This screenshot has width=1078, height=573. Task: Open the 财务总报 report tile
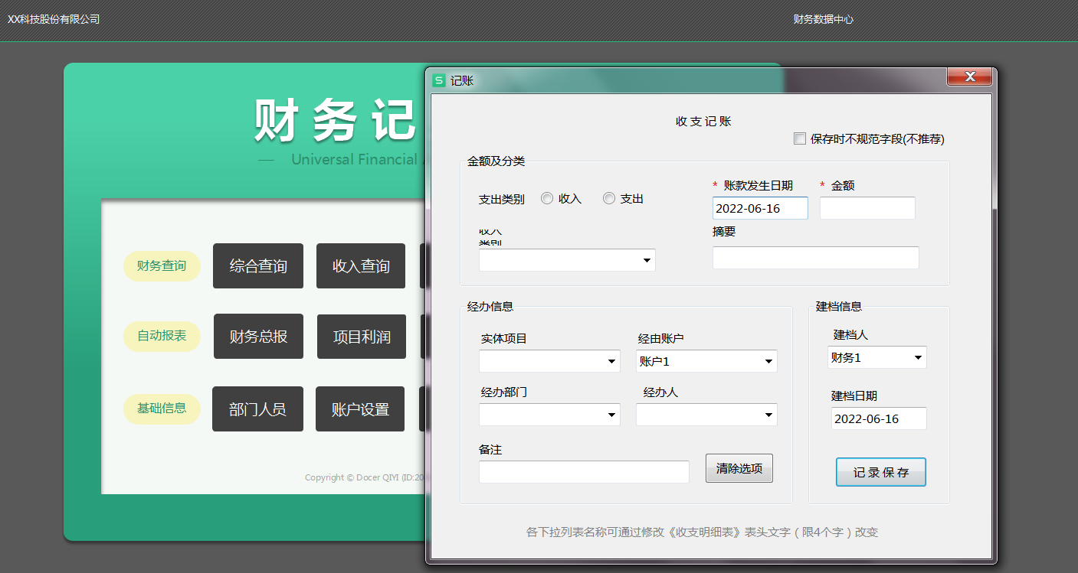(x=258, y=337)
